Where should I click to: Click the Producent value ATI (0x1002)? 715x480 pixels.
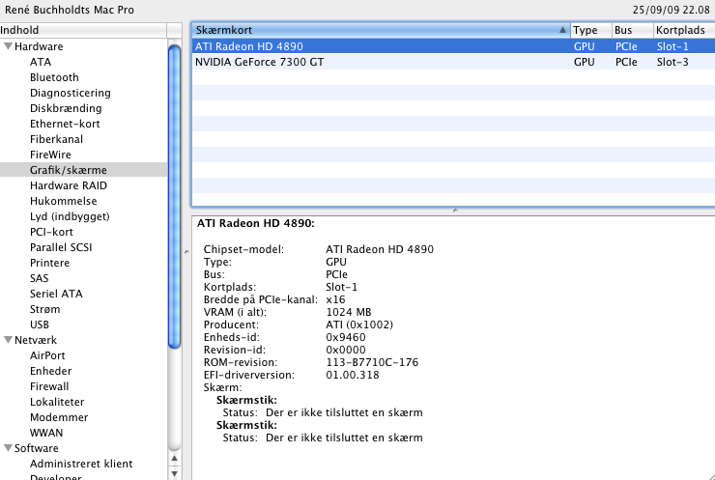coord(359,325)
